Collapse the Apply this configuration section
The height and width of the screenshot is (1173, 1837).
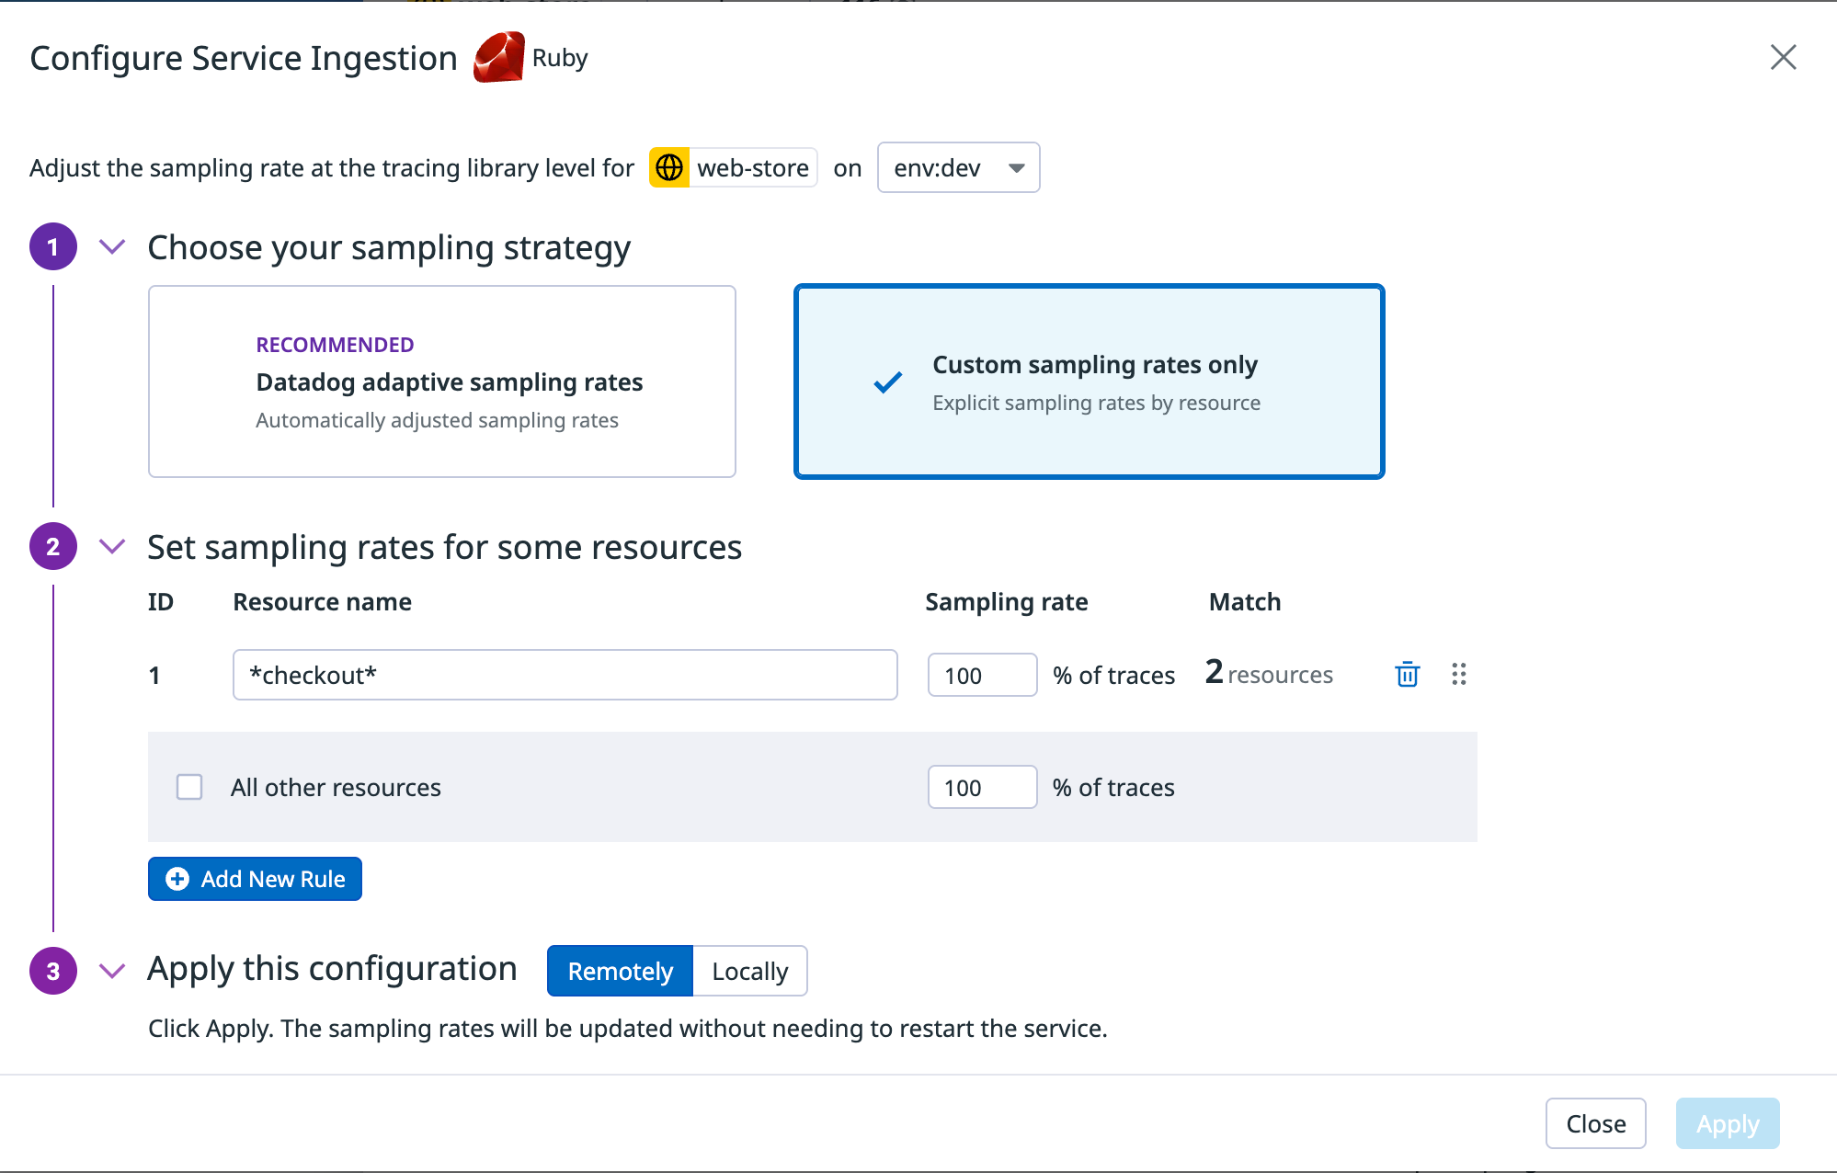click(112, 971)
